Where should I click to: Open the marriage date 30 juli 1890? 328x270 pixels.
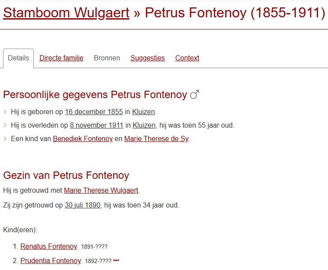pyautogui.click(x=82, y=205)
